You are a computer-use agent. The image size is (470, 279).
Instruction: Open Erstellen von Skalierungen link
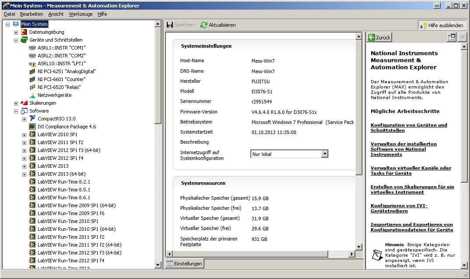click(x=412, y=189)
